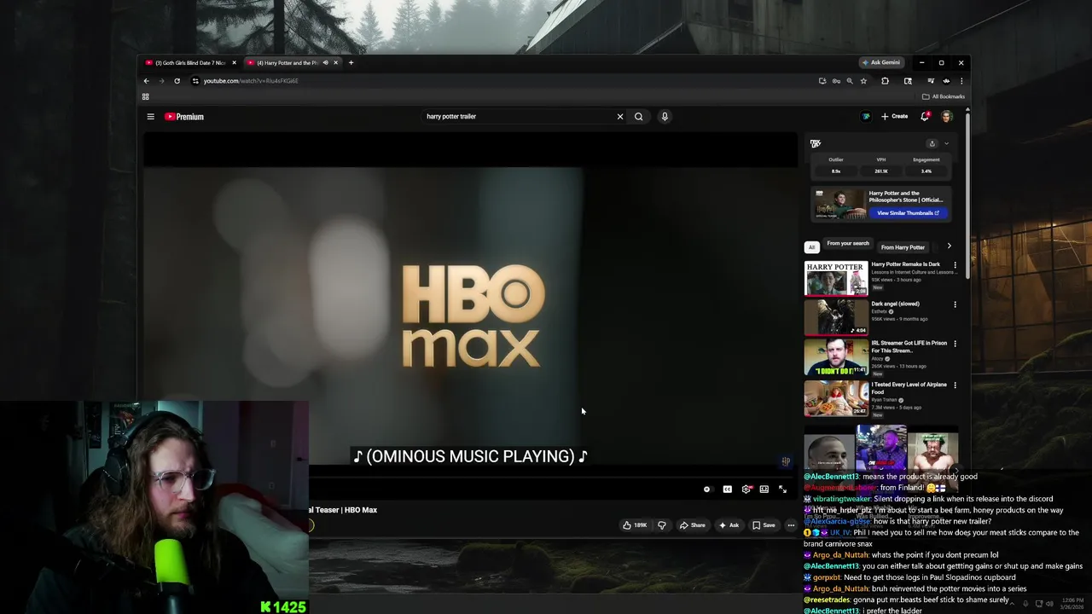
Task: Select the 'All' filter chip
Action: coord(811,247)
